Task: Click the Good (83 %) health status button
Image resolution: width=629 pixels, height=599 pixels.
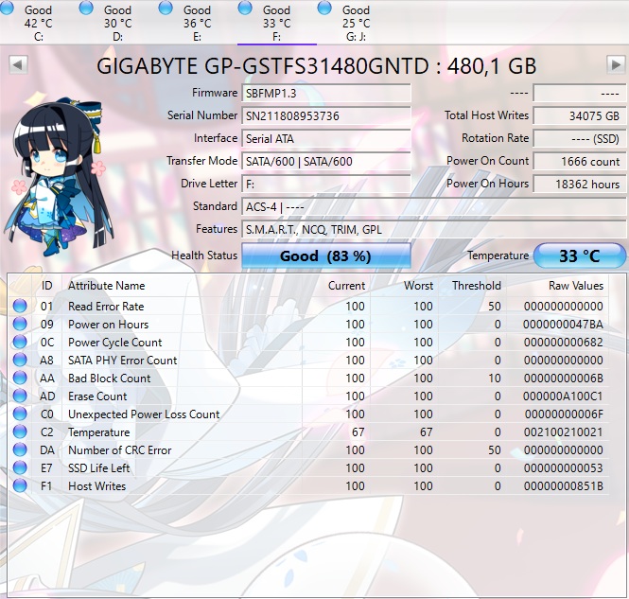Action: click(326, 255)
